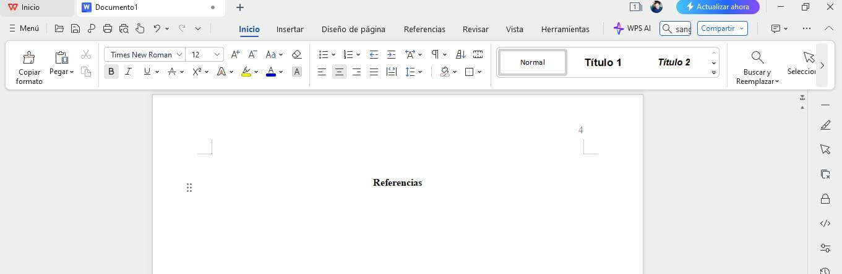Select the Normal style
842x274 pixels.
click(x=533, y=62)
